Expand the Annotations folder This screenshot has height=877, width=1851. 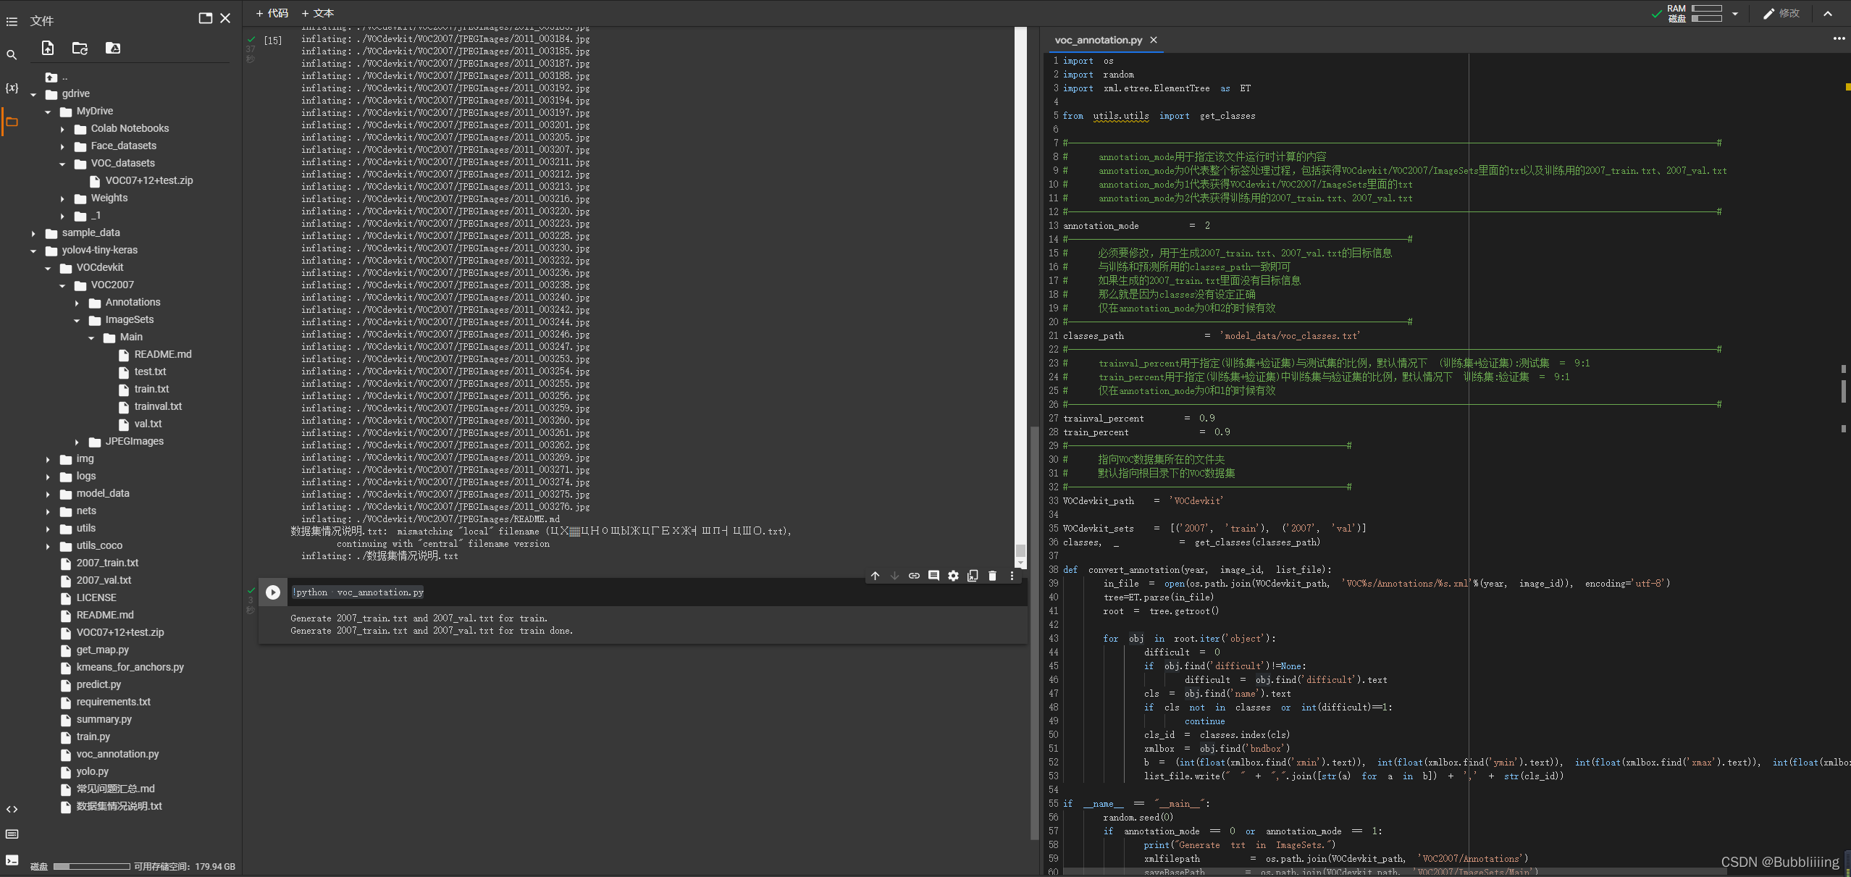pyautogui.click(x=77, y=303)
